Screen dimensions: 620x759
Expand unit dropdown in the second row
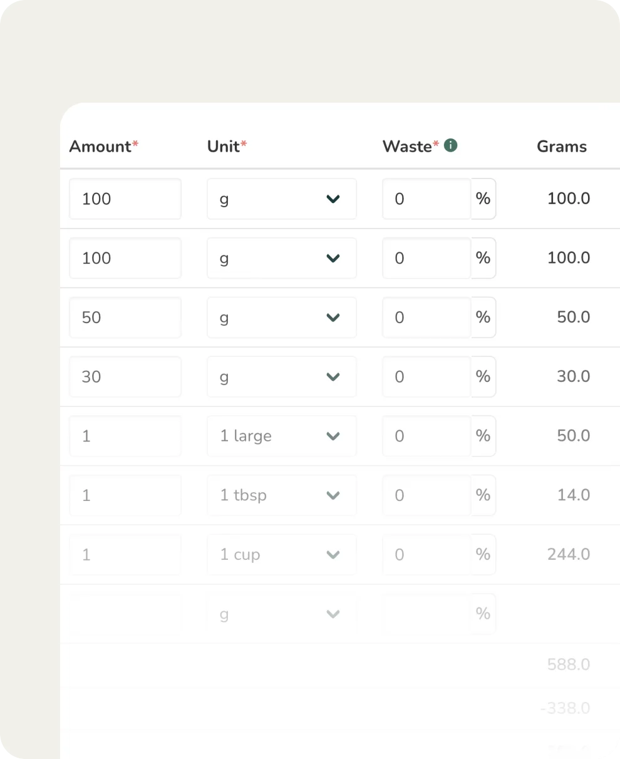point(281,258)
